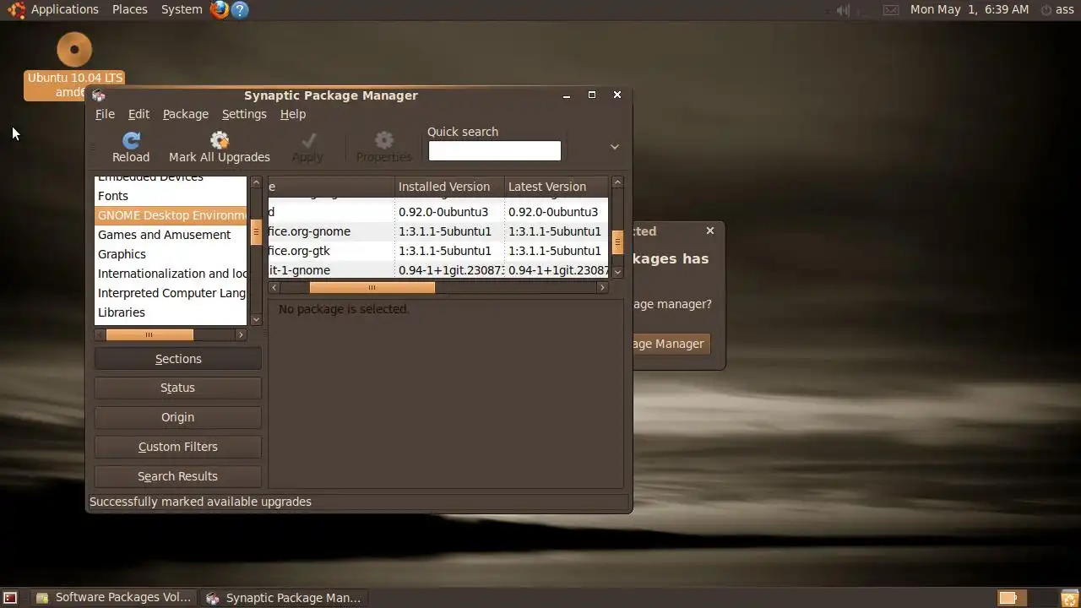The image size is (1081, 608).
Task: Click the Search Results button
Action: [177, 476]
